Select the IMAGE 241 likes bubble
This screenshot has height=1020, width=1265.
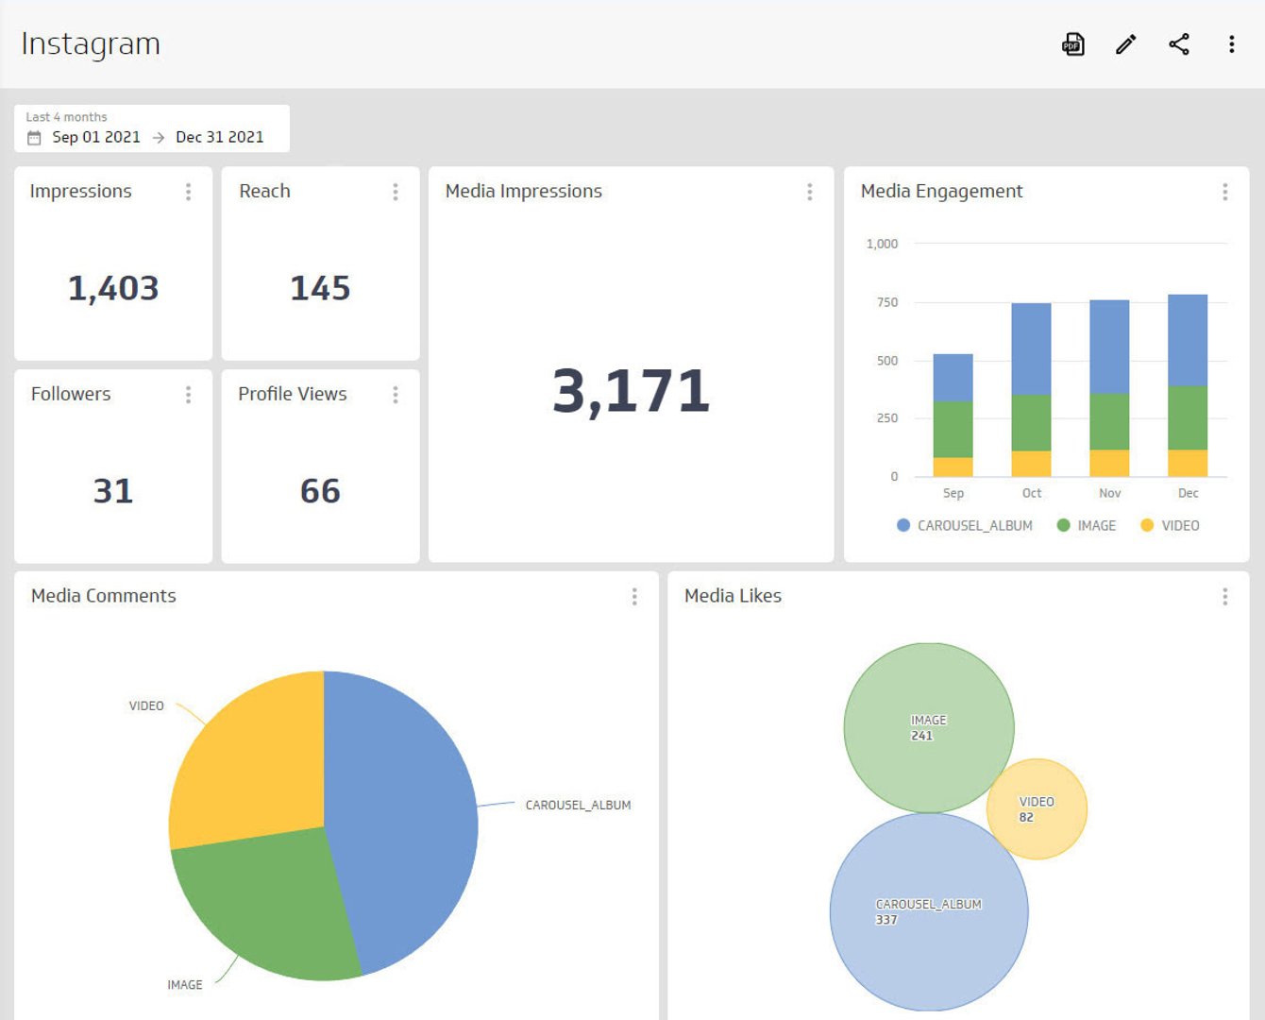tap(929, 728)
